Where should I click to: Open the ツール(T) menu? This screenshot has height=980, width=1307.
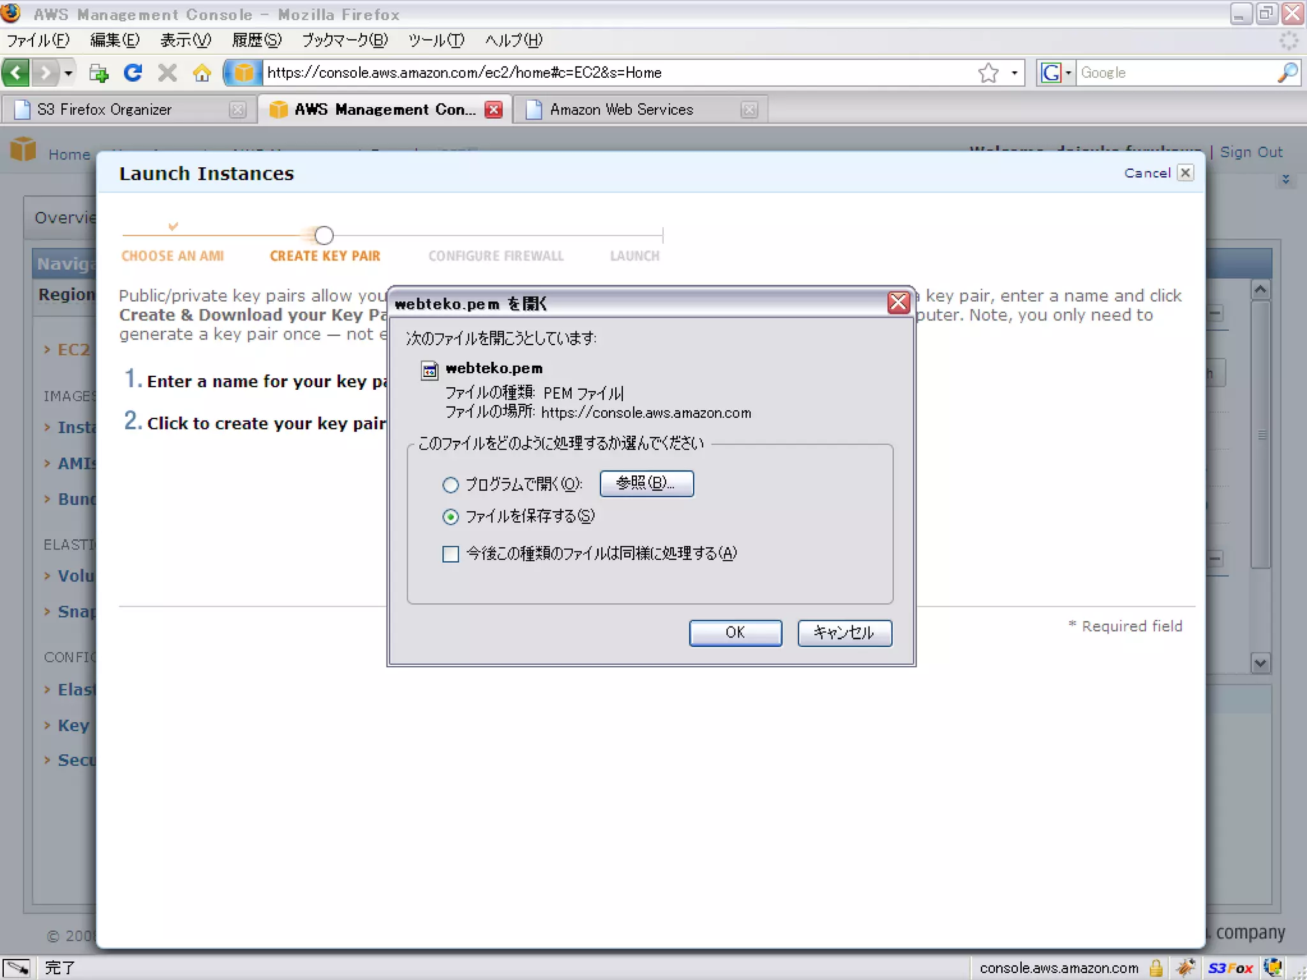(x=437, y=40)
